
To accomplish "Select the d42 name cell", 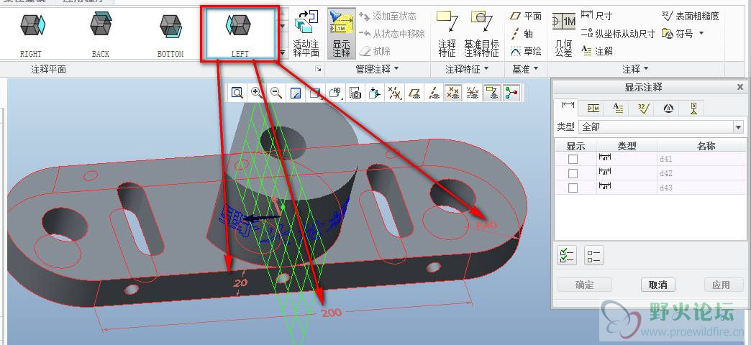I will pos(701,173).
